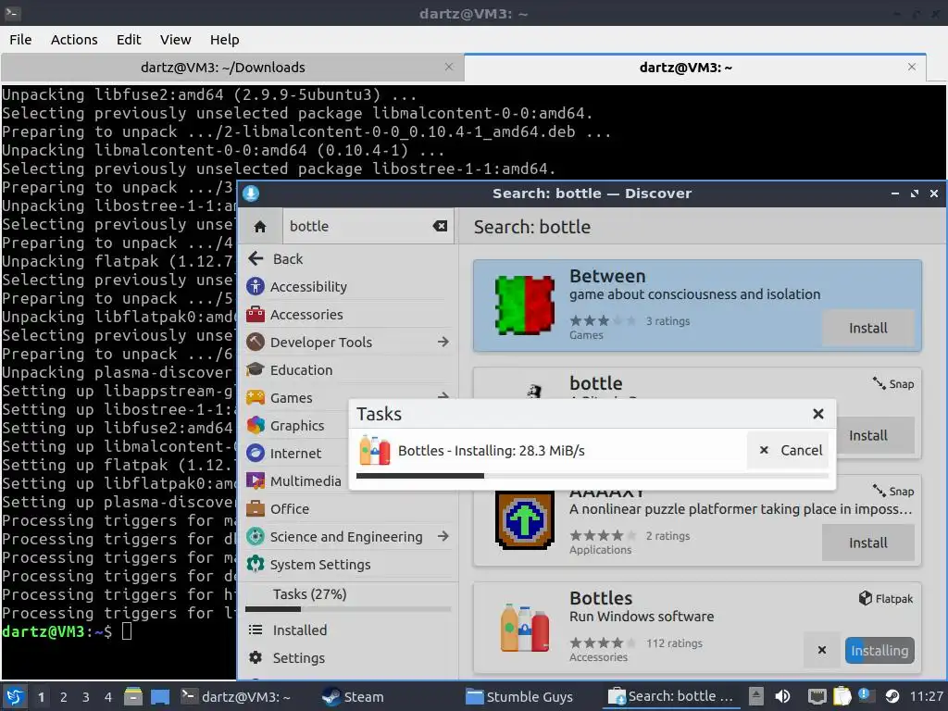
Task: Install the Between game
Action: click(x=867, y=328)
